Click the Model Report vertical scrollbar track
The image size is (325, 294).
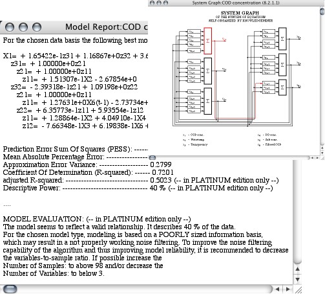297,212
